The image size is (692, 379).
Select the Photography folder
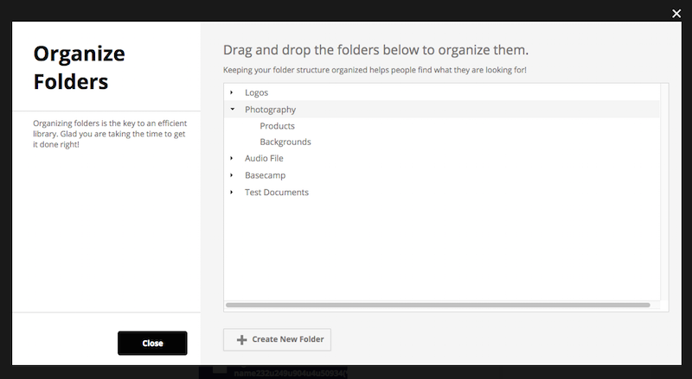coord(270,110)
